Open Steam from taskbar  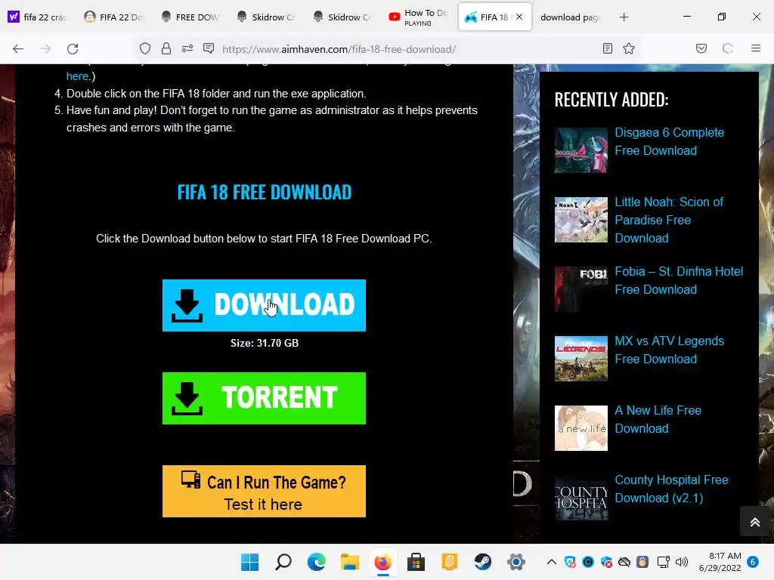tap(482, 562)
